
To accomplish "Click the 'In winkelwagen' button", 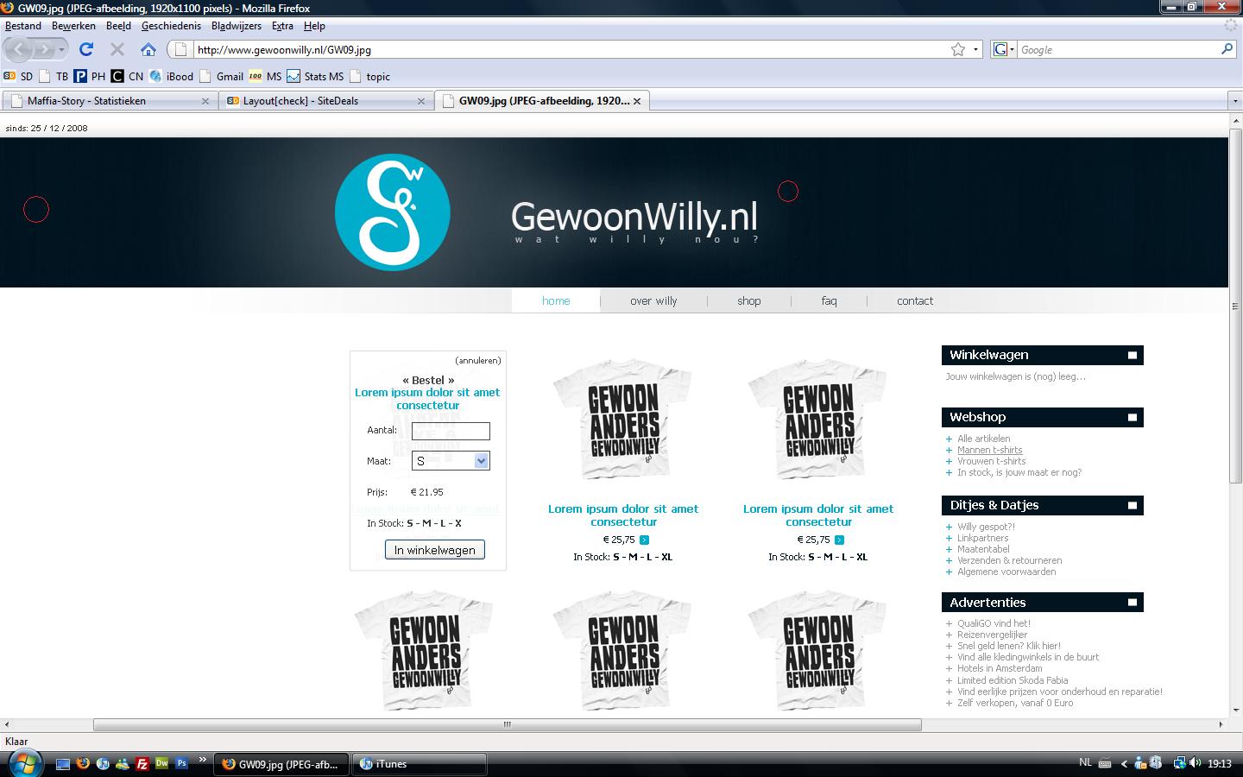I will click(434, 550).
